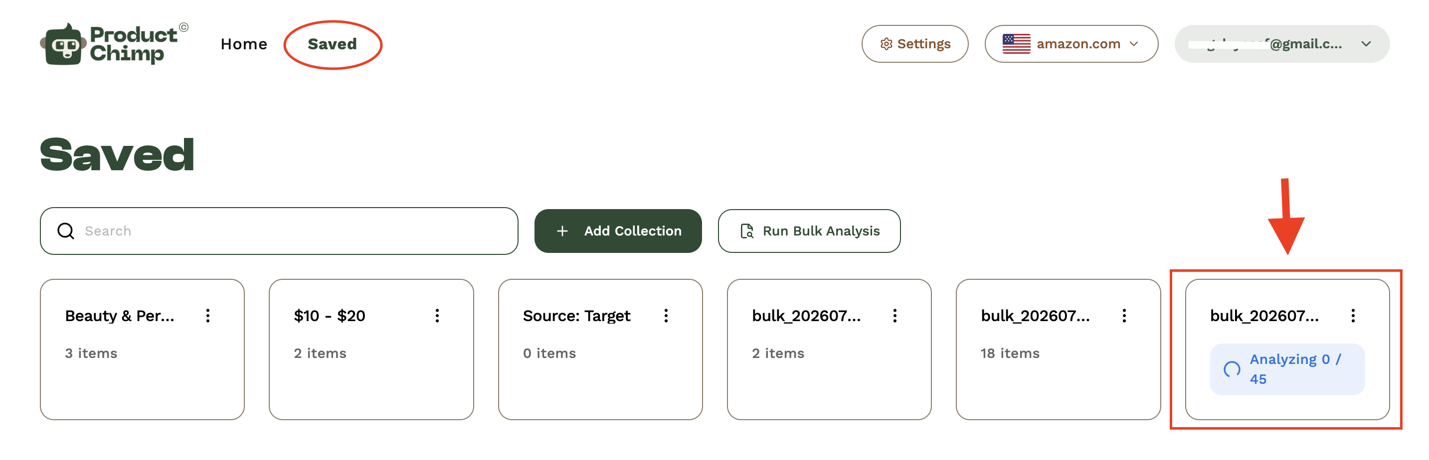This screenshot has height=460, width=1429.
Task: Open the Source: Target collection three-dot menu
Action: tap(666, 316)
